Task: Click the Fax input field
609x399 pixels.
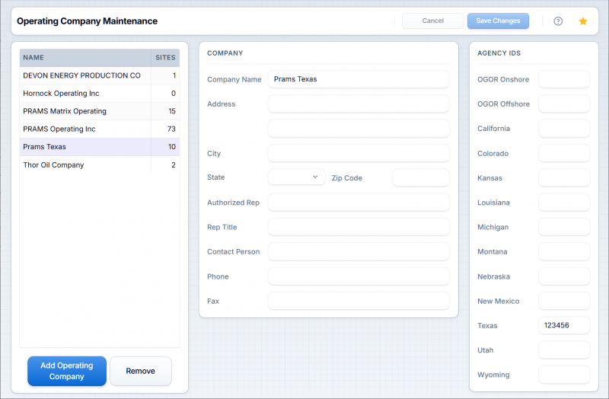Action: click(359, 301)
